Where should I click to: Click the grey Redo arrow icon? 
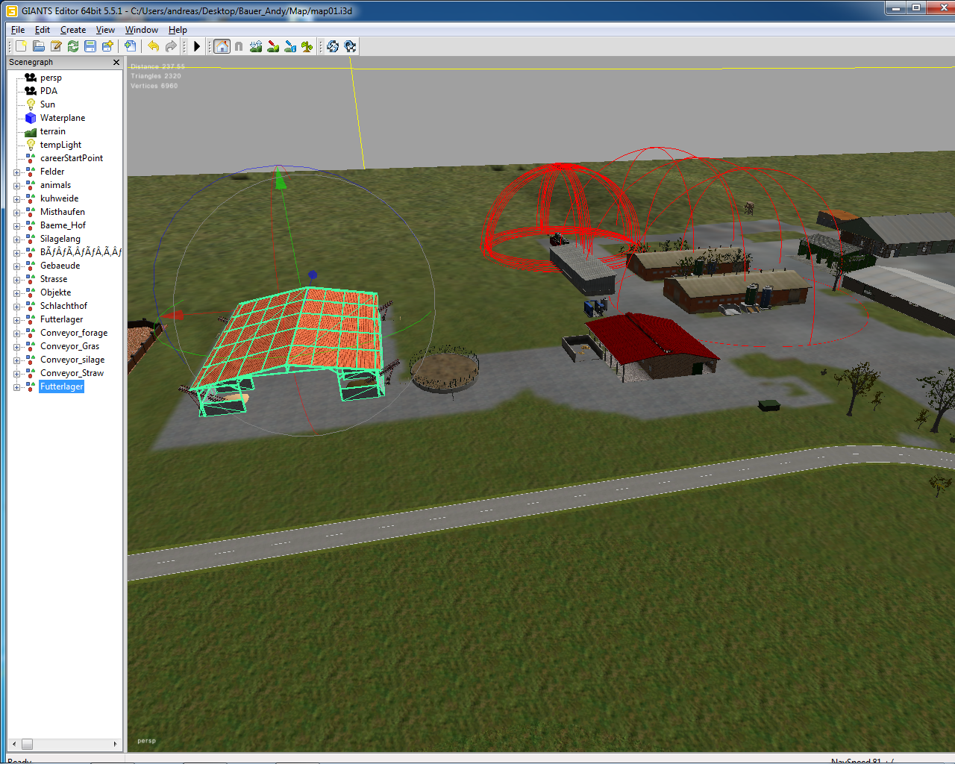point(171,46)
